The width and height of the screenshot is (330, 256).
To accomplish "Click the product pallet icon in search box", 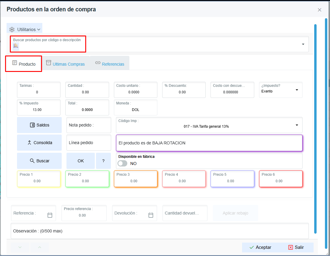I will [16, 46].
